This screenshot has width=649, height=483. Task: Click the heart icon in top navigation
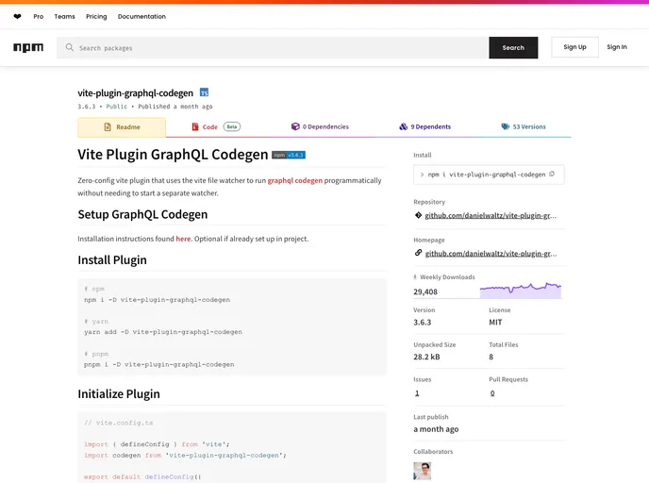coord(17,17)
